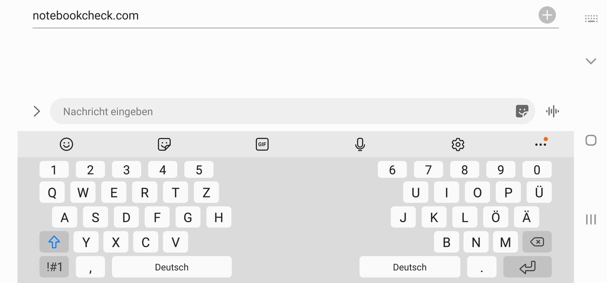
Task: Open recent apps from navigation bar
Action: coord(591,219)
